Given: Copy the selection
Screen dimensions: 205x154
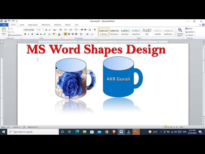Looking at the screenshot, I should click(x=11, y=32).
